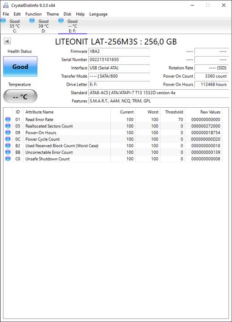The height and width of the screenshot is (322, 232).
Task: Close the CrystalDiskInfo window
Action: point(224,5)
